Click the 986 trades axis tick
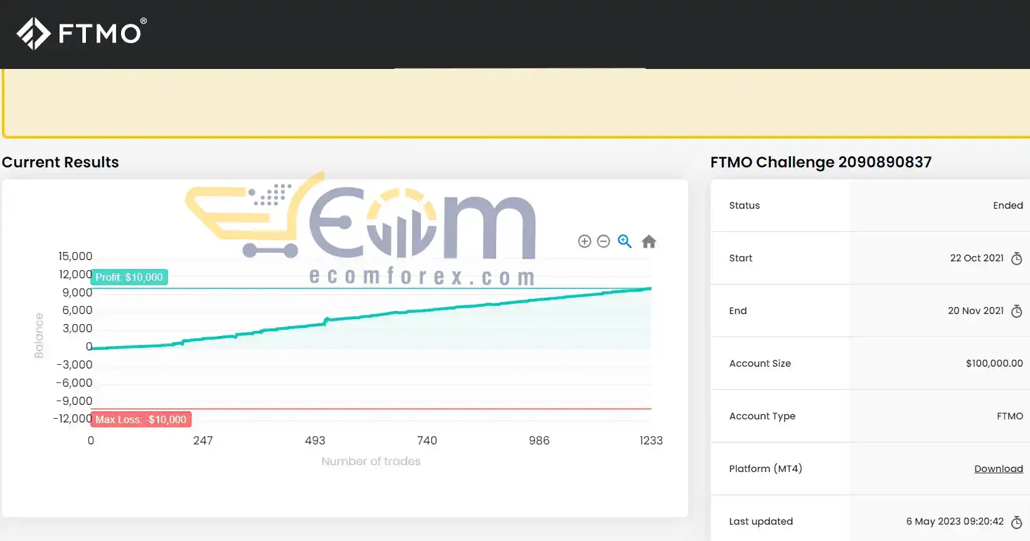Image resolution: width=1030 pixels, height=541 pixels. click(539, 441)
